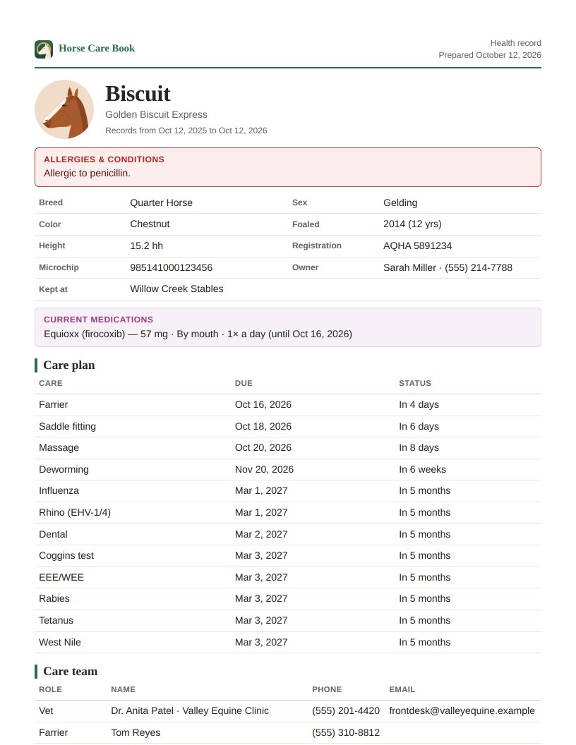The height and width of the screenshot is (745, 576).
Task: Click microchip number 985141000123456
Action: point(171,267)
